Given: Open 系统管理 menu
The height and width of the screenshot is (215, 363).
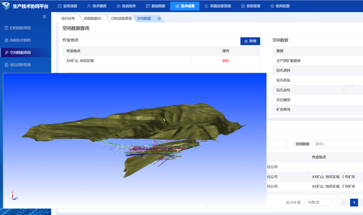Looking at the screenshot, I should (x=250, y=6).
